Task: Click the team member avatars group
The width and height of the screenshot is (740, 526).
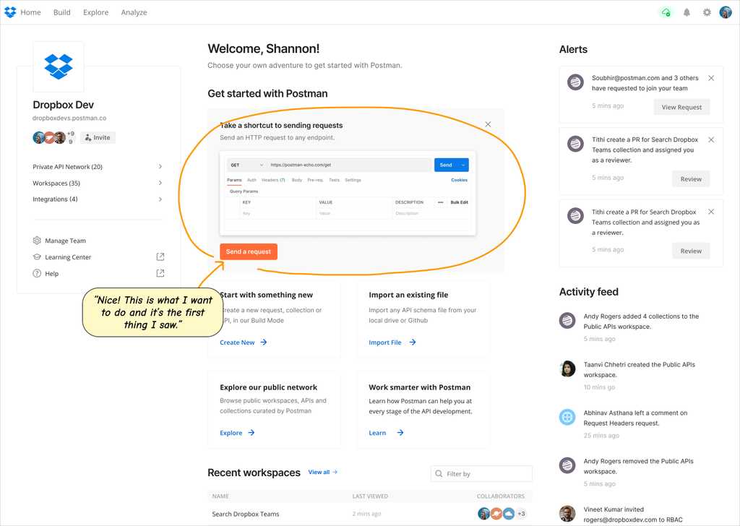Action: point(49,138)
